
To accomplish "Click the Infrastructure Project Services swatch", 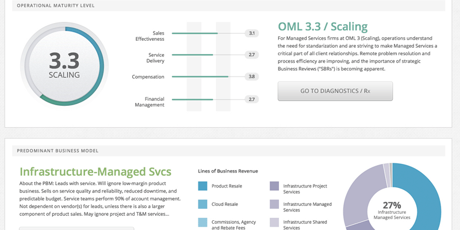I will (x=274, y=186).
